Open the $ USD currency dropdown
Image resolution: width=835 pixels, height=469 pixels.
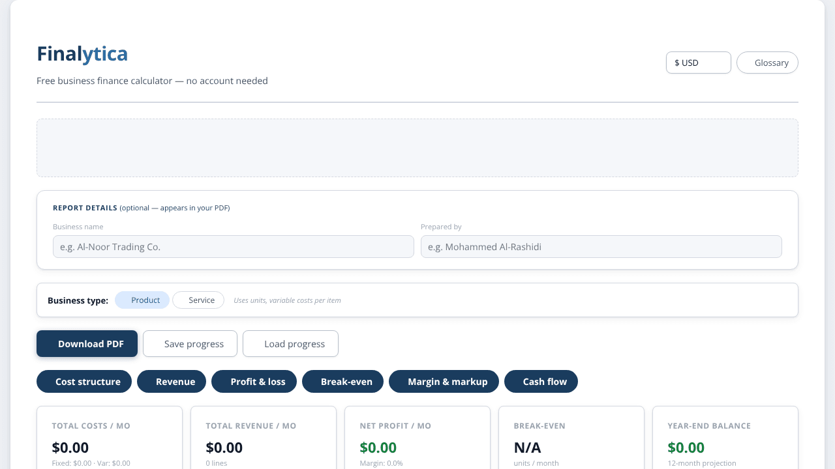pyautogui.click(x=698, y=63)
